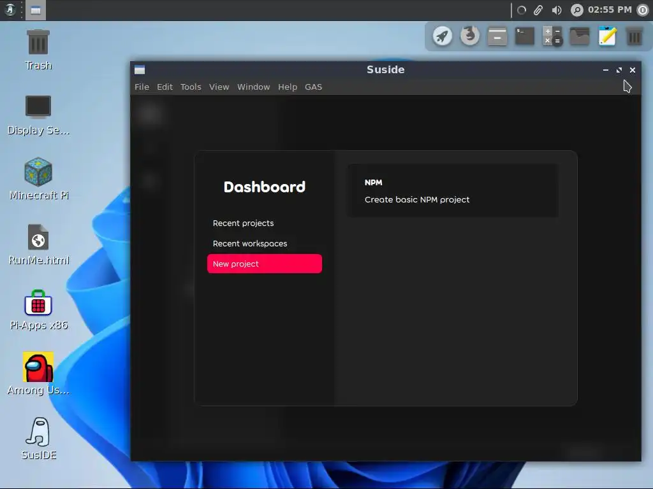Open the GAS menu
The image size is (653, 489).
313,87
